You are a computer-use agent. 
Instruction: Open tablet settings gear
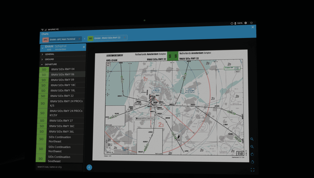(246, 23)
